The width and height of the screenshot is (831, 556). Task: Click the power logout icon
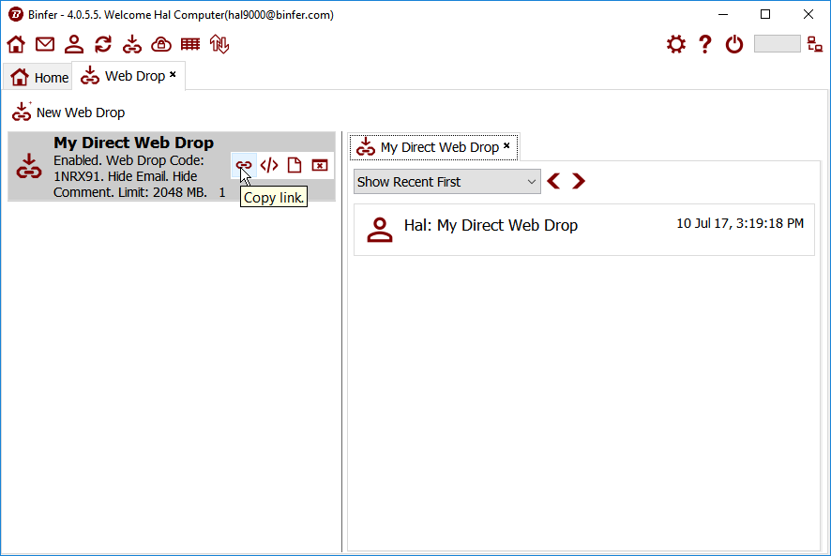tap(734, 44)
